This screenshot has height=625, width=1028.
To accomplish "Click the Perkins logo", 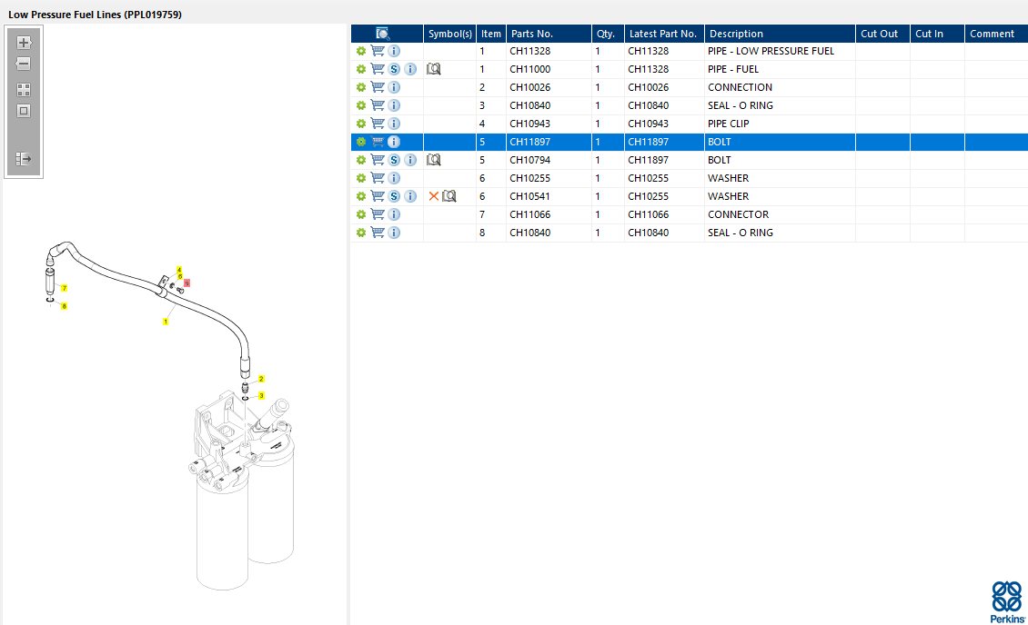I will point(1006,601).
